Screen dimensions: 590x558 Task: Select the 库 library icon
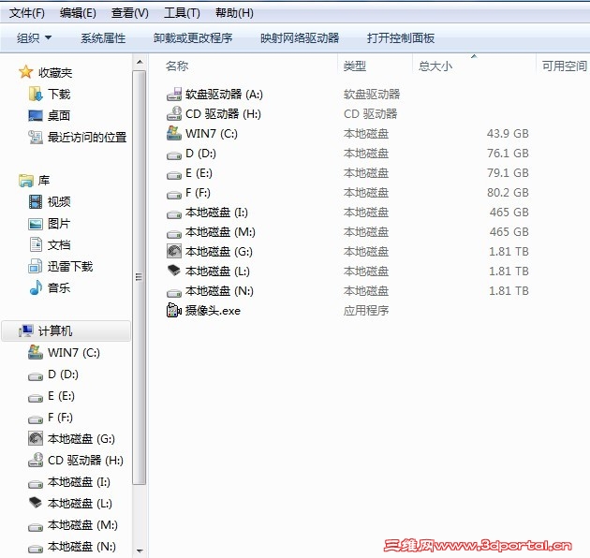coord(25,181)
